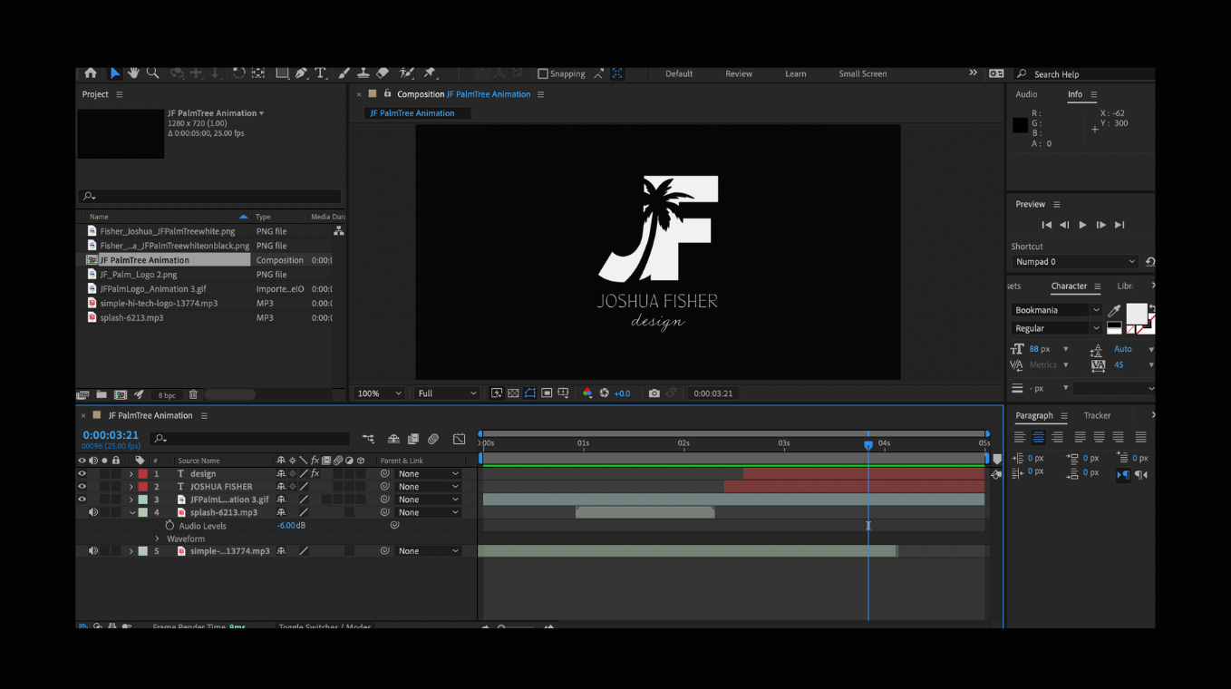Mute audio of splash-6213.mp3 layer
1231x689 pixels.
click(92, 513)
